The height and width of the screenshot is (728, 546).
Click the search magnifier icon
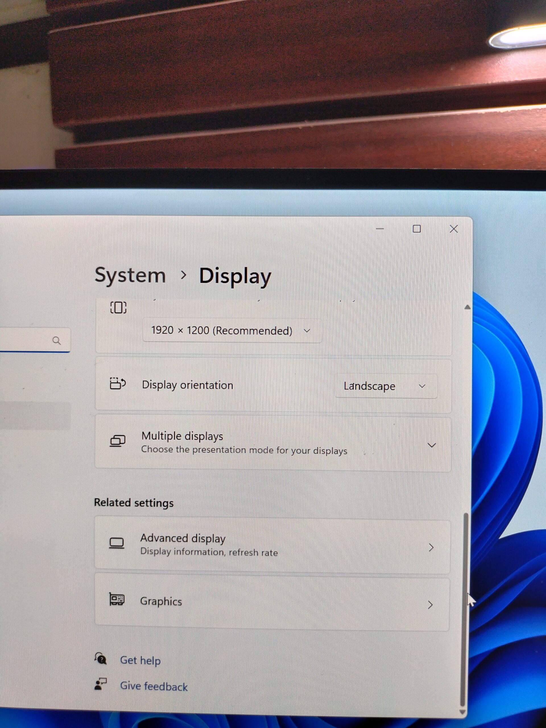click(x=57, y=340)
